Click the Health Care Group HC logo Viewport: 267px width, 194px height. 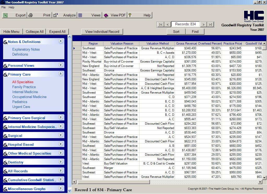point(254,16)
